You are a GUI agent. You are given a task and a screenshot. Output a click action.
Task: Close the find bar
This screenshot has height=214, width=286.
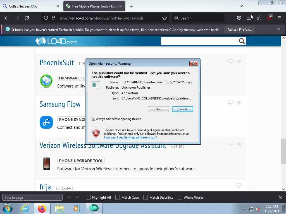280,197
